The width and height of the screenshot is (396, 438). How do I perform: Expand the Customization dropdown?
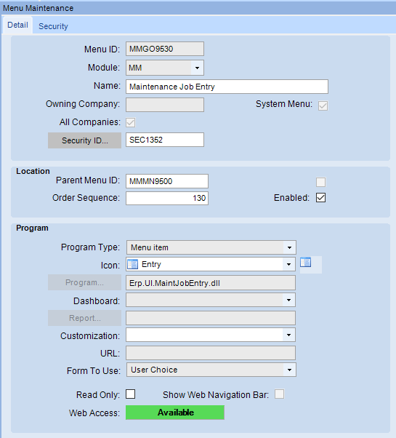tap(288, 335)
